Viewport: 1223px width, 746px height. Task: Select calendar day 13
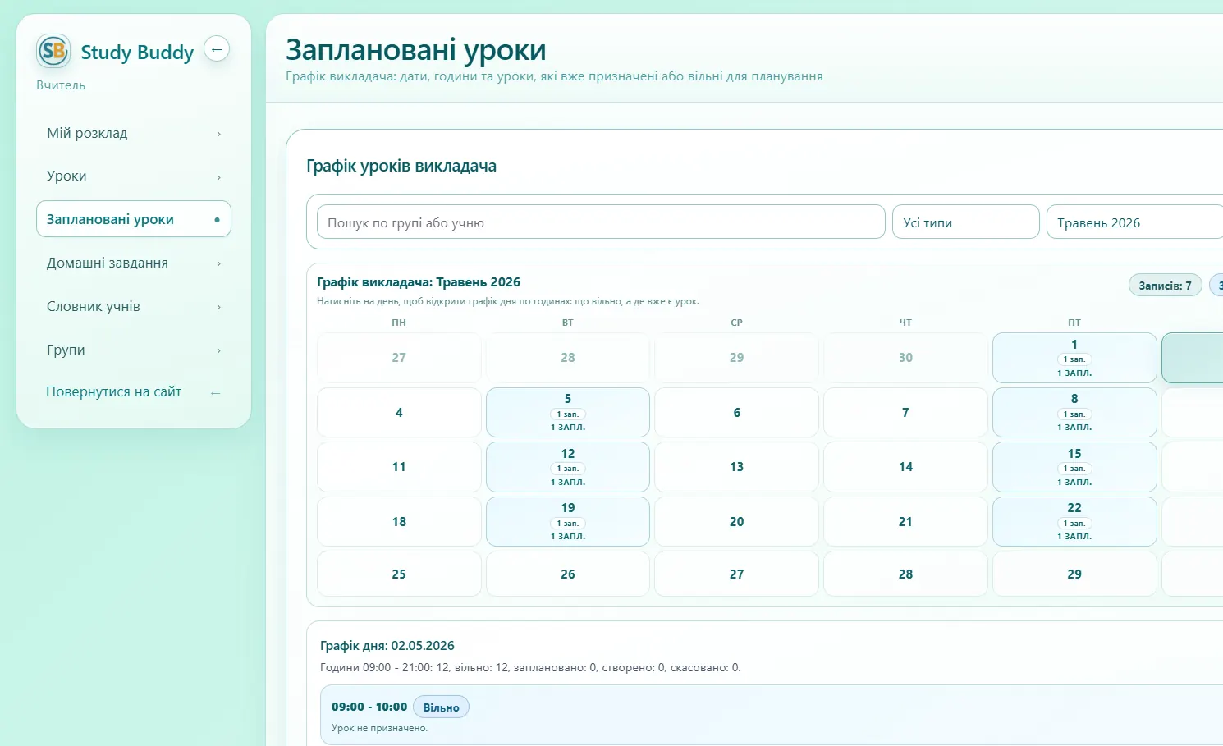(x=737, y=467)
